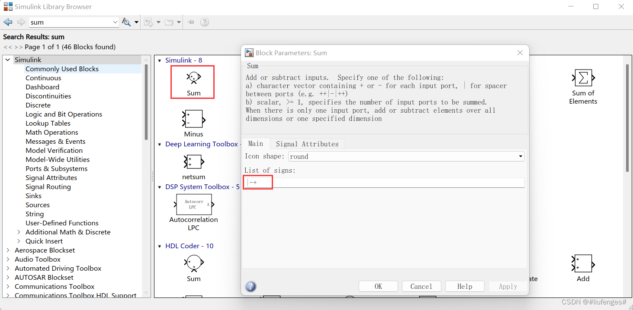Collapse the Simulink tree node
This screenshot has width=633, height=310.
8,60
